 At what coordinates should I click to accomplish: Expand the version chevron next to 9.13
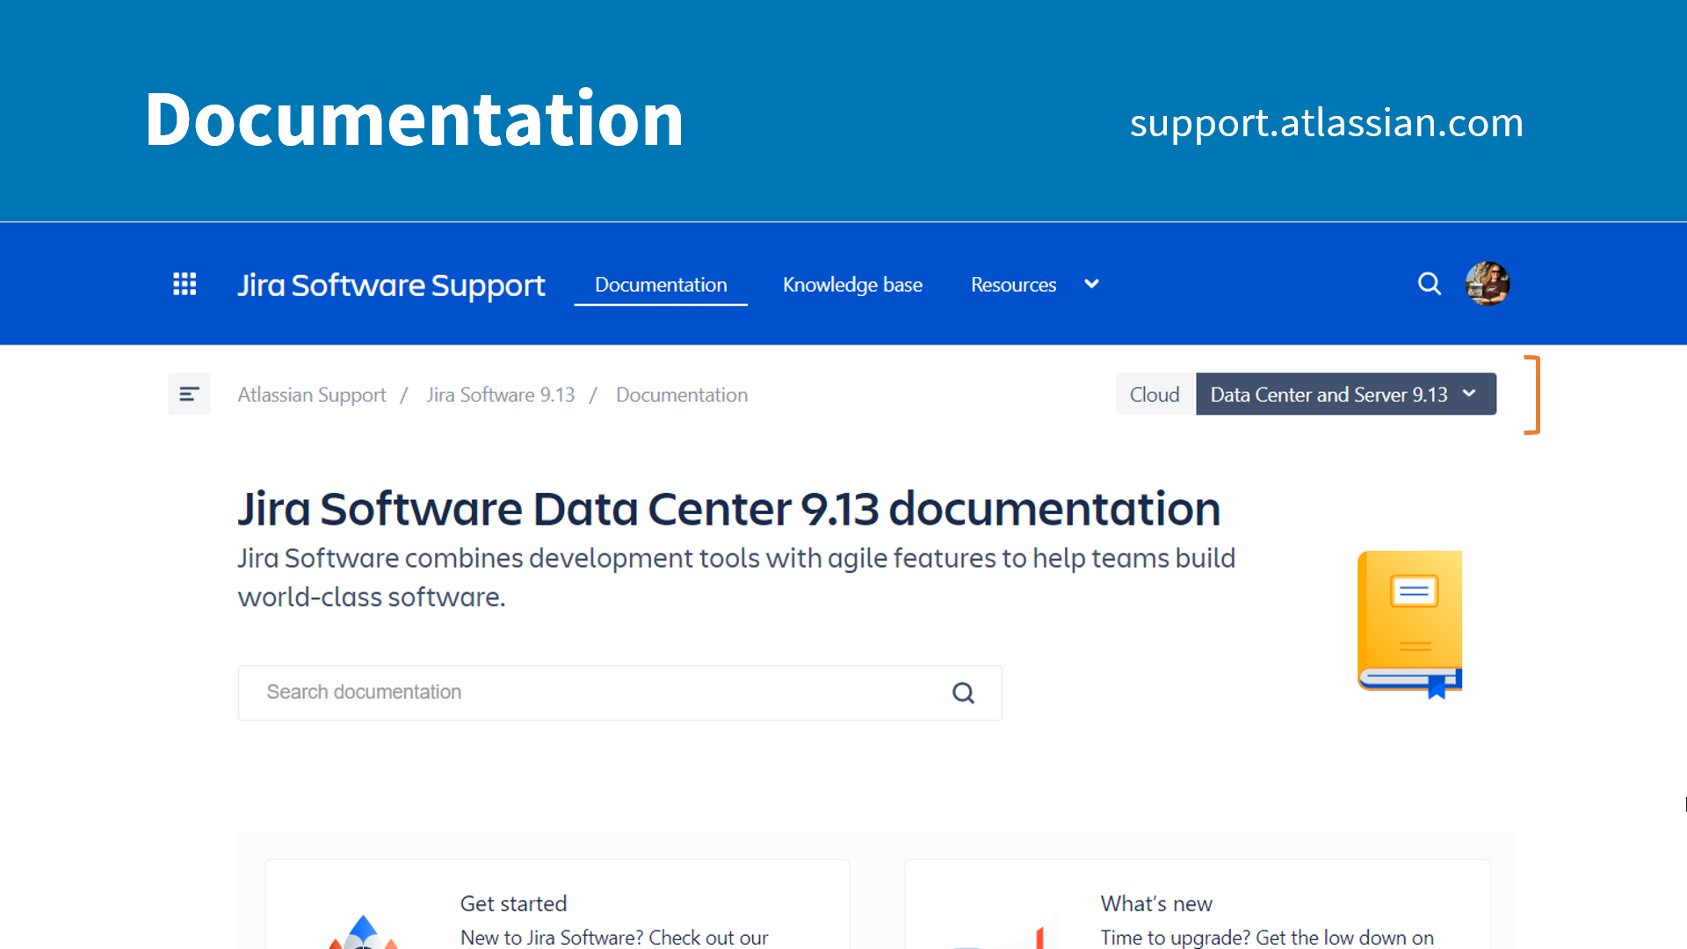pos(1468,394)
